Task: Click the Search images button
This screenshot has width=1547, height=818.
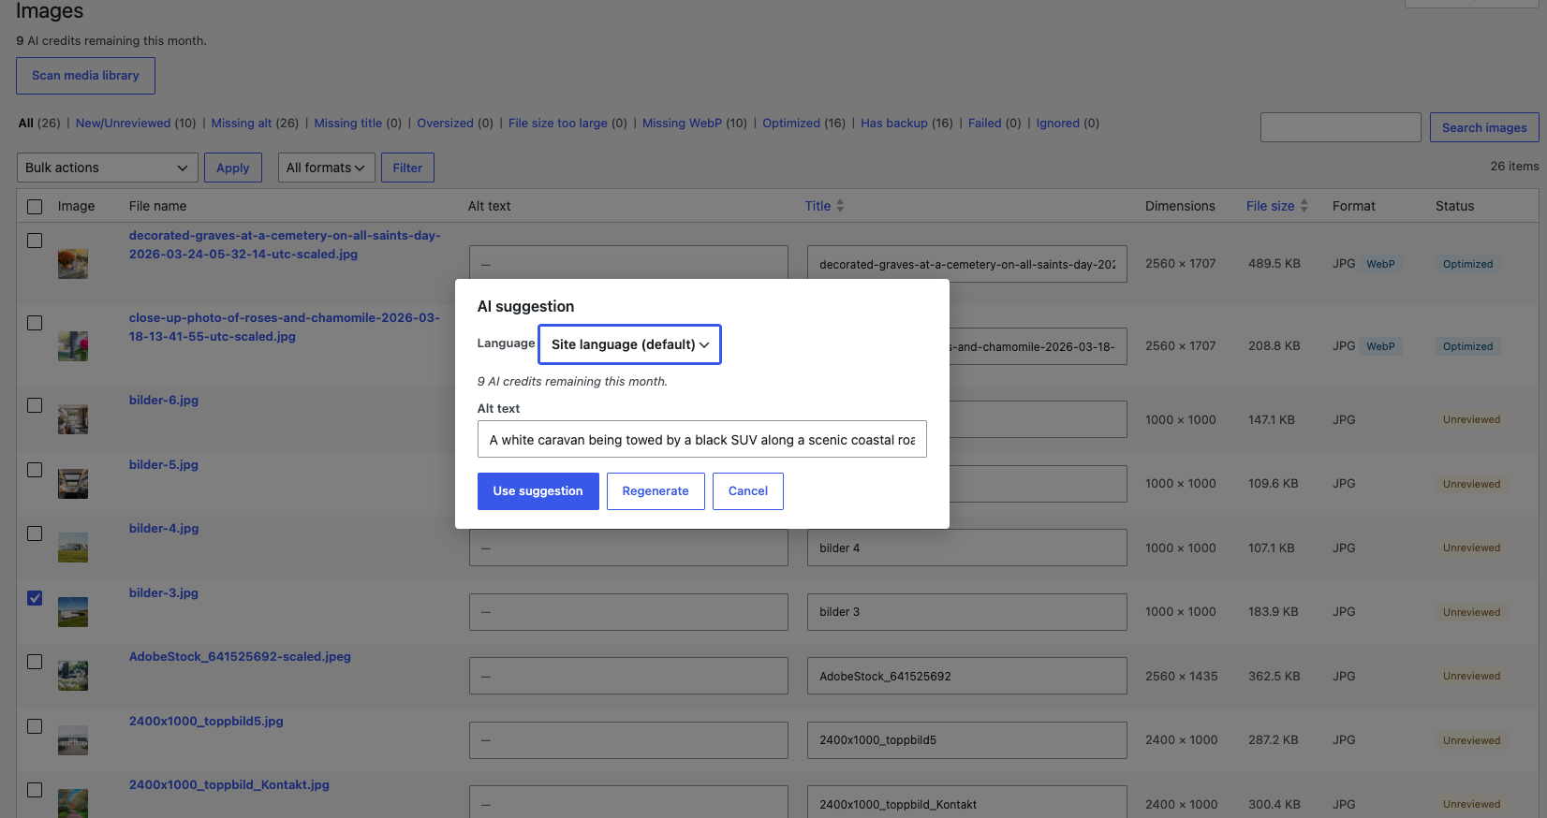Action: 1484,127
